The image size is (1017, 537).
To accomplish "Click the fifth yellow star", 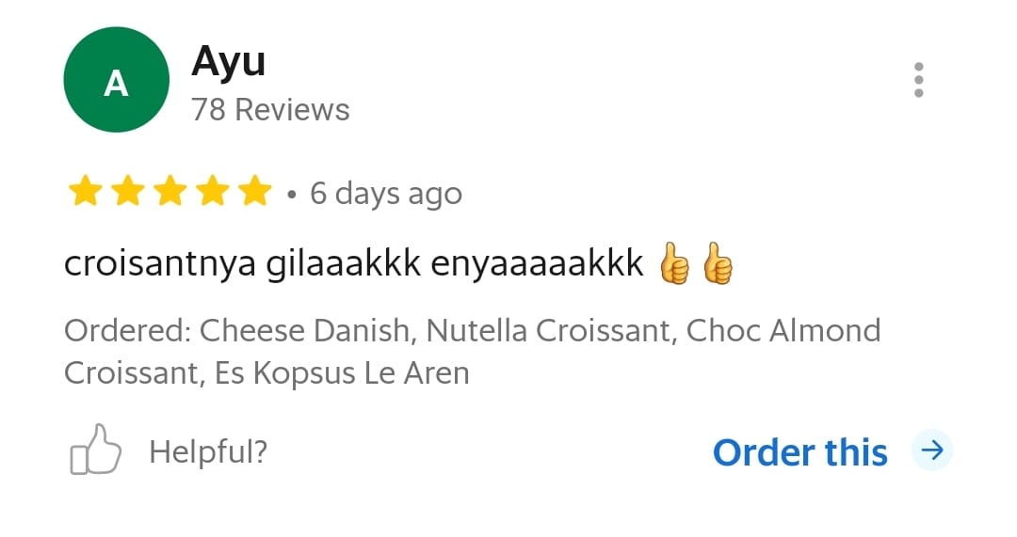I will click(255, 191).
